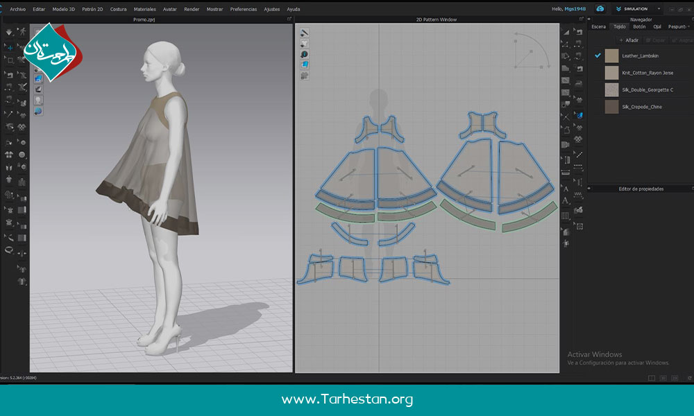Click the blue surface icon in 2D window

click(305, 64)
